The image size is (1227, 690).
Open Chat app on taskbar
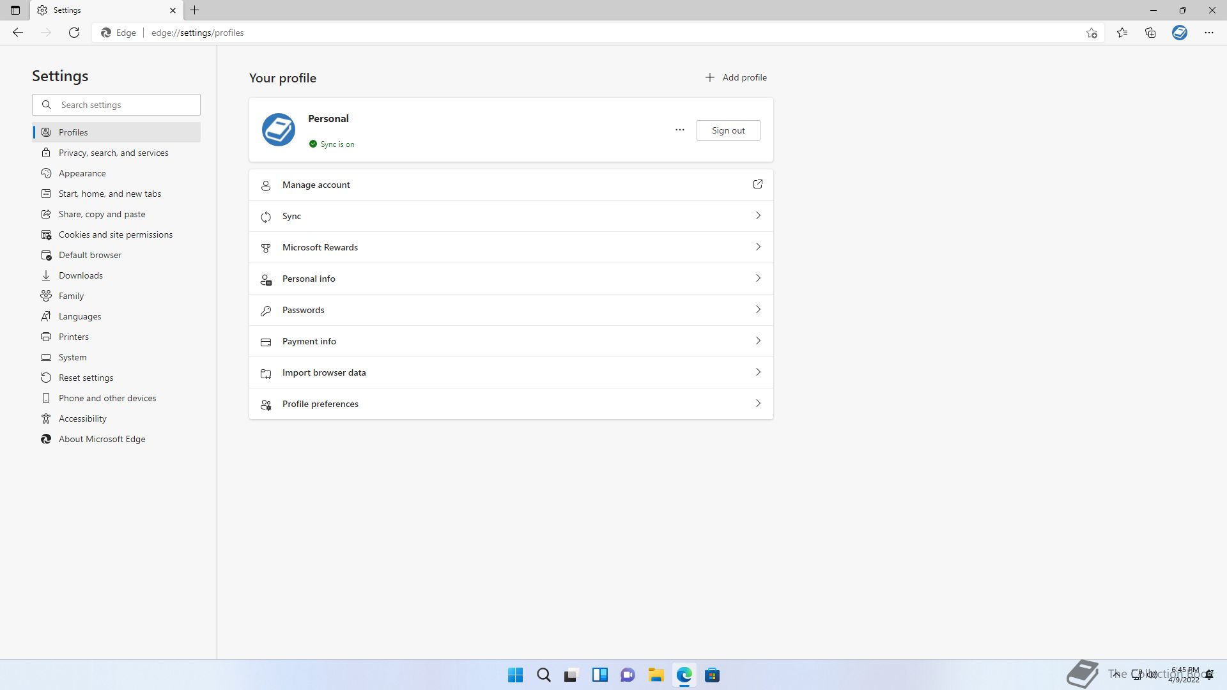pyautogui.click(x=628, y=675)
